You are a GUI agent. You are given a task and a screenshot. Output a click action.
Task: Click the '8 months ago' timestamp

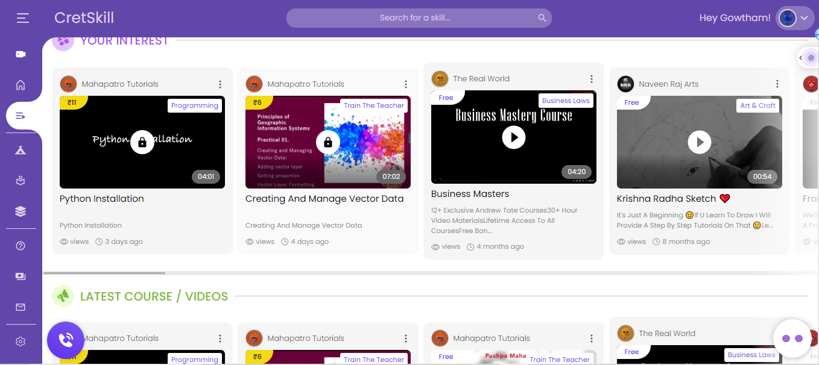686,242
